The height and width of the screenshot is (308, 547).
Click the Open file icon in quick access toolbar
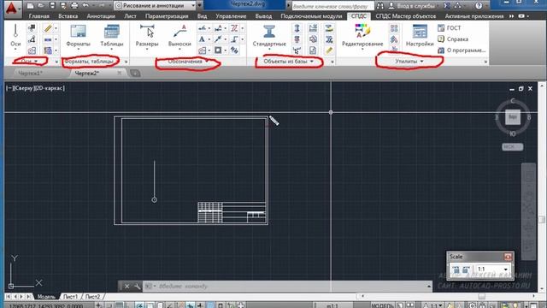(41, 6)
